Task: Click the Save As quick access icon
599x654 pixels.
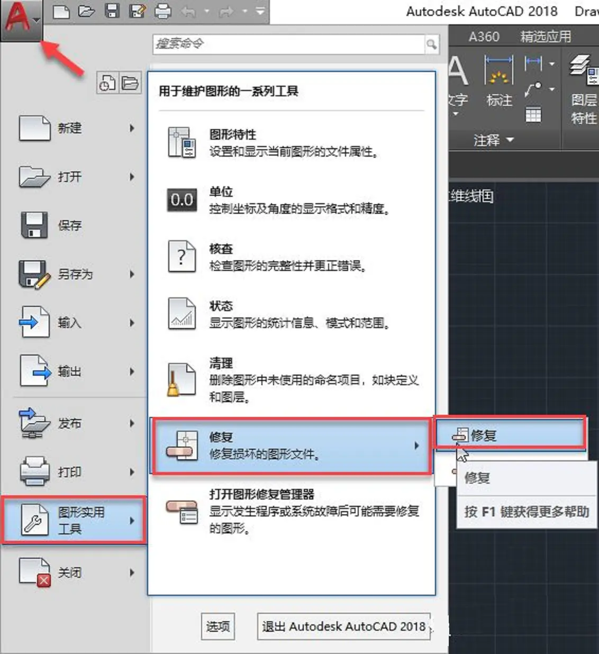Action: click(x=138, y=11)
